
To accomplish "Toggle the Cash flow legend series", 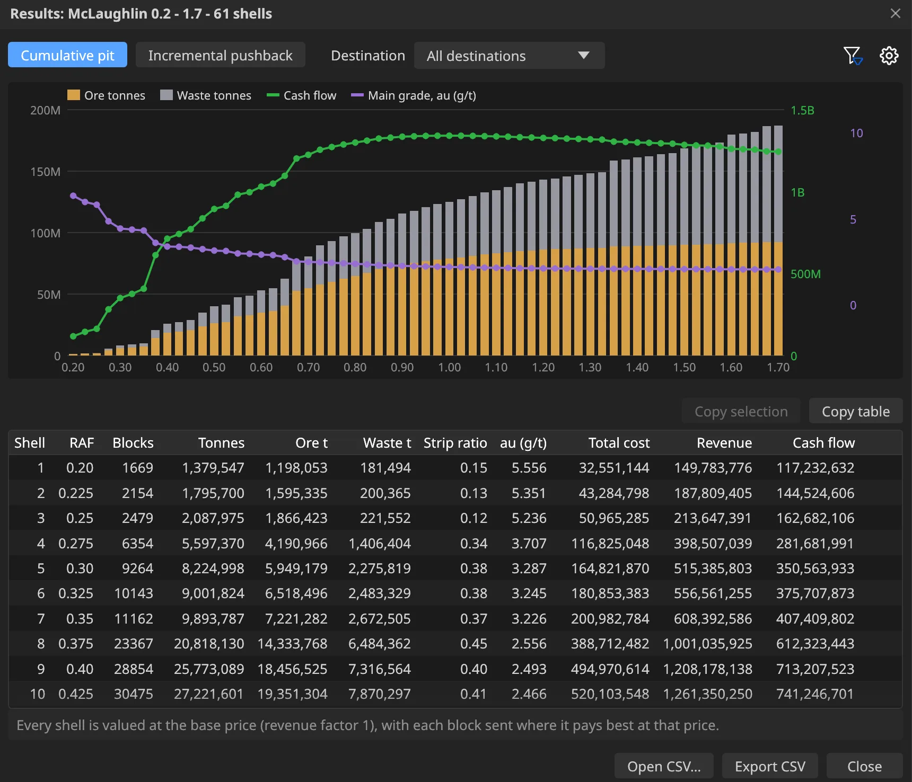I will tap(302, 95).
